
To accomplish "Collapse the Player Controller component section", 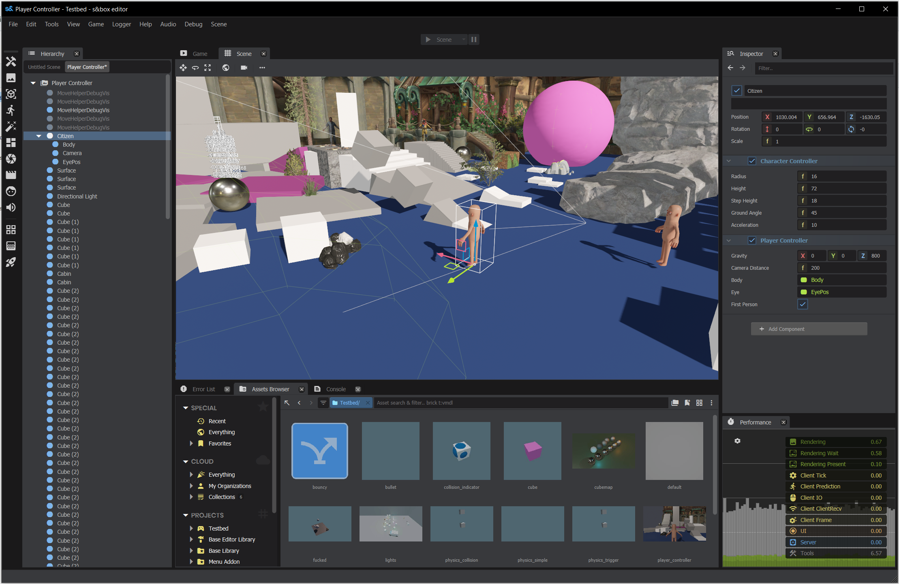I will coord(729,240).
